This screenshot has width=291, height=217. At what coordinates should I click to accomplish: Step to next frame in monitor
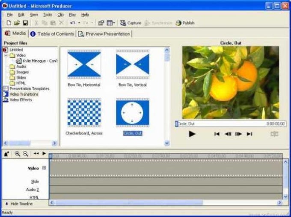click(238, 134)
